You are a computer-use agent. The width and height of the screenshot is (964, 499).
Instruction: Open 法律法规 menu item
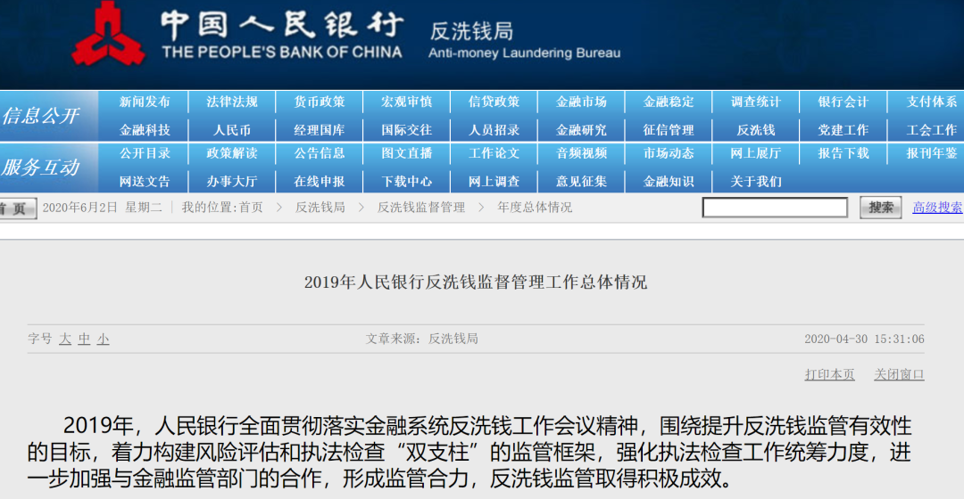click(x=232, y=102)
